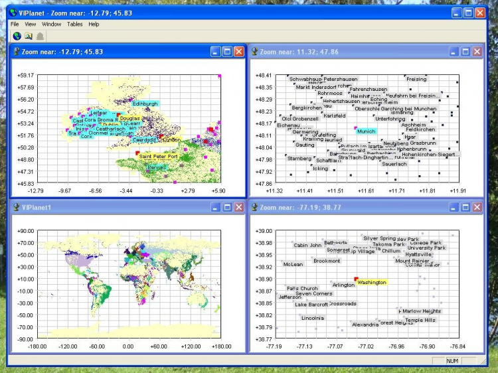Maximize the VIPlanet1 world map window
This screenshot has height=373, width=498.
tap(227, 207)
